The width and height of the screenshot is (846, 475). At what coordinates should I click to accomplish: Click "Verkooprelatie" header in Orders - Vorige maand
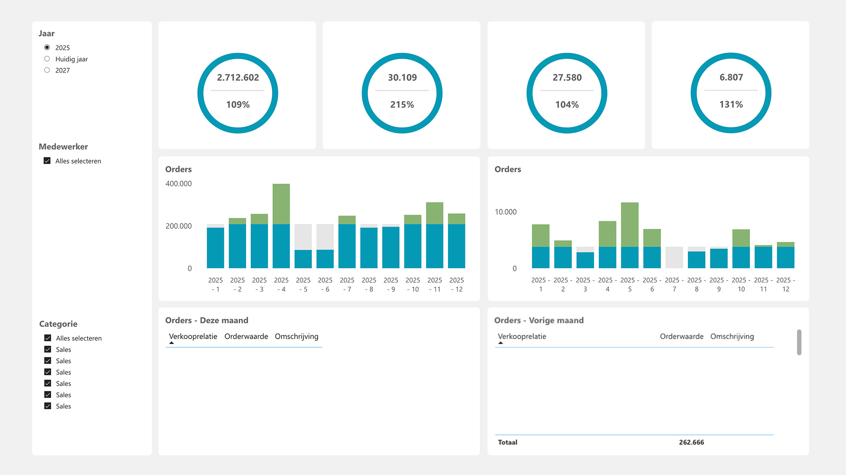pos(522,336)
